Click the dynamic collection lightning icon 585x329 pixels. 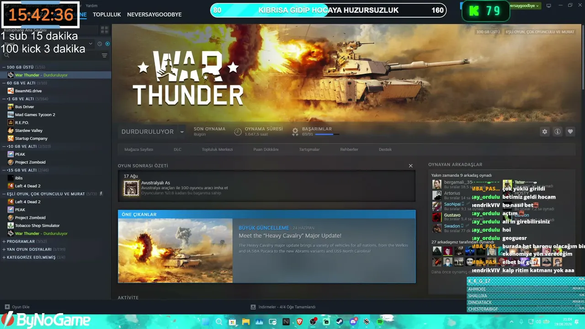coord(101,194)
